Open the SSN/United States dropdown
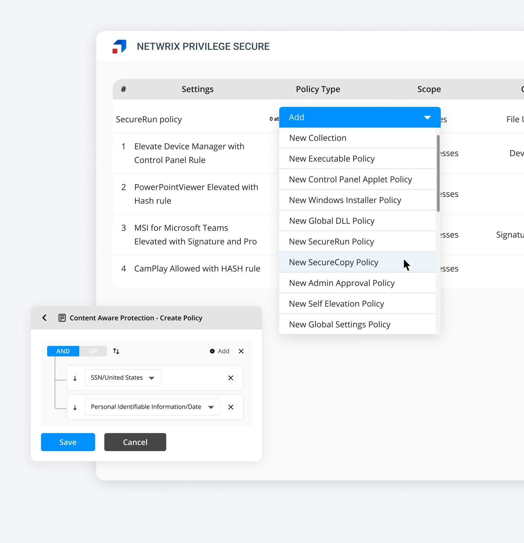The height and width of the screenshot is (543, 524). pos(123,378)
